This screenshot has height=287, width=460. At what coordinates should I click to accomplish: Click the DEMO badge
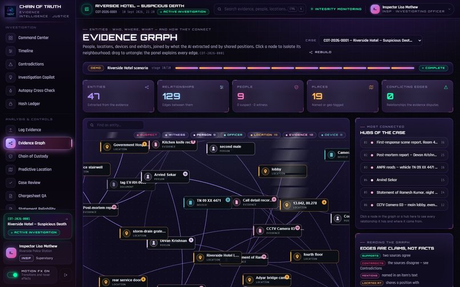[96, 68]
